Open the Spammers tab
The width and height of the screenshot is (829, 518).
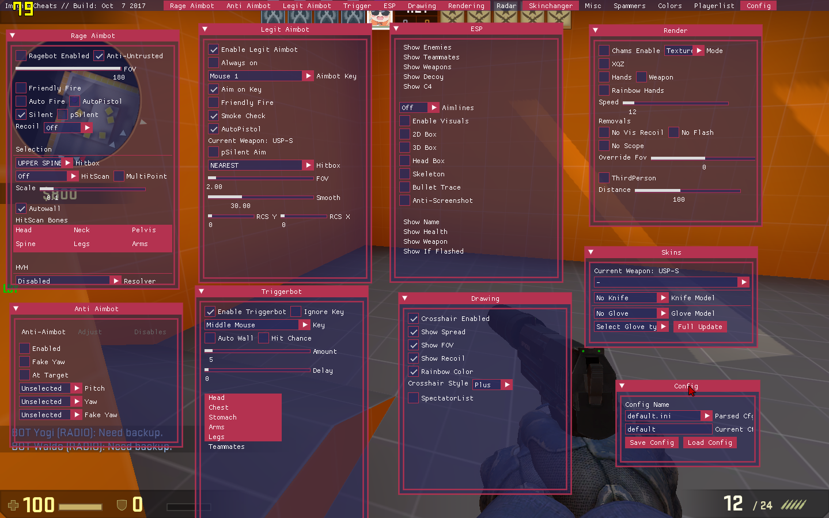(x=629, y=6)
